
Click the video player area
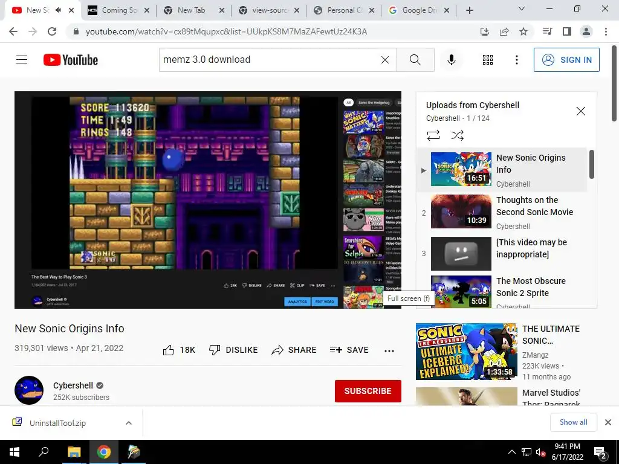(x=208, y=199)
